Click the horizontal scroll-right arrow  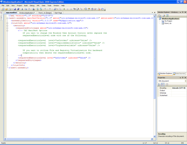(152, 139)
